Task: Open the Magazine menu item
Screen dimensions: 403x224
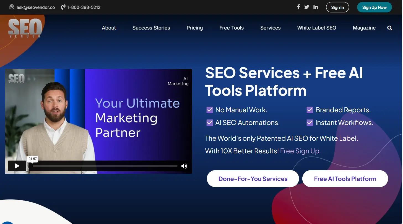Action: coord(364,28)
